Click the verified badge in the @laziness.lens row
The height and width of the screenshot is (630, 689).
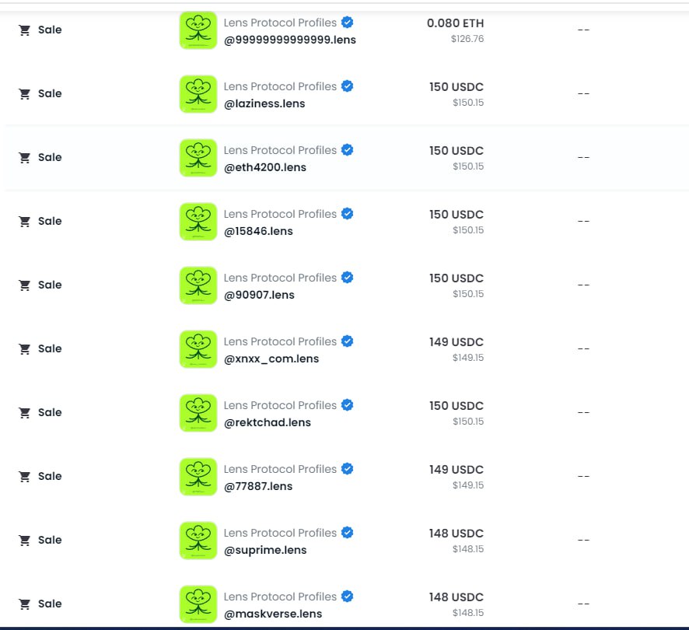click(x=347, y=86)
